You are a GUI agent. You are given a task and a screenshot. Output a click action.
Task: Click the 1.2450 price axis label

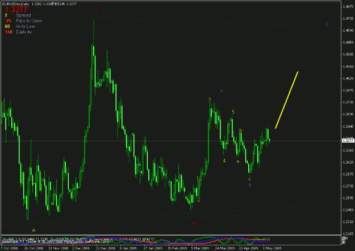click(348, 210)
